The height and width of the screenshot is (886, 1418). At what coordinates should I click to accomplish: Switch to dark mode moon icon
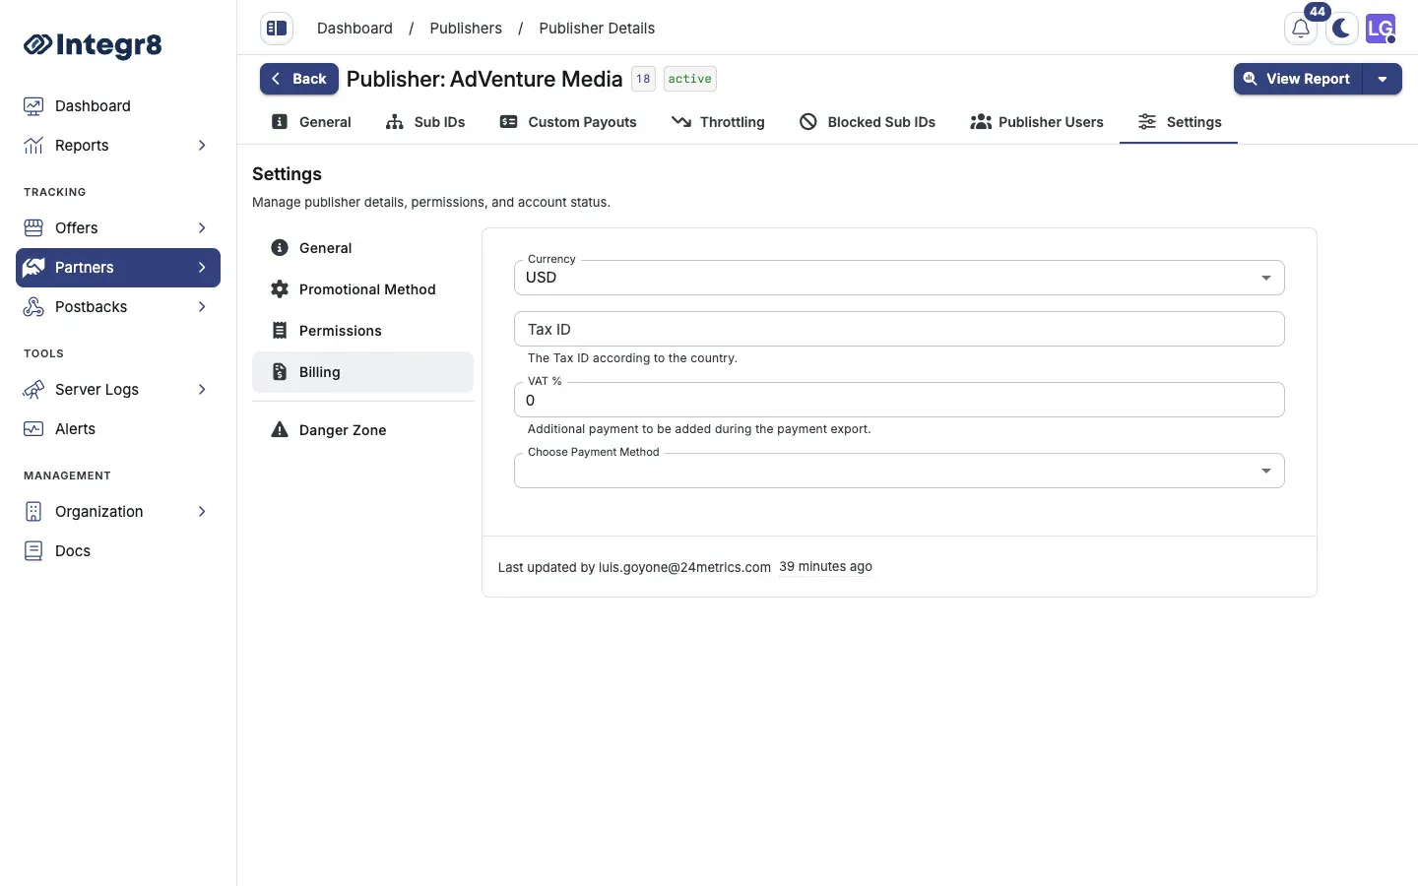[1341, 29]
